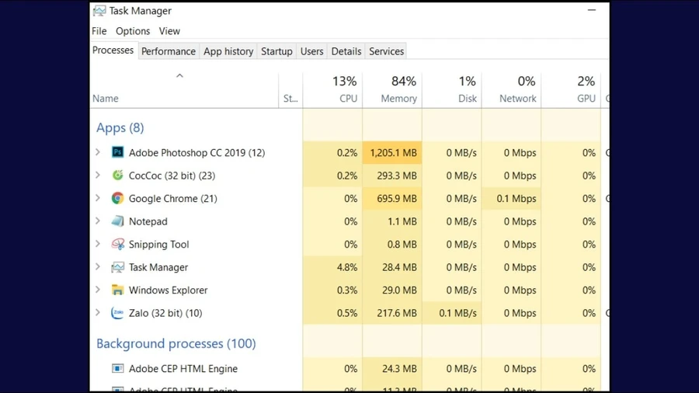Screen dimensions: 699x393
Task: Expand the Google Chrome process group
Action: point(98,198)
